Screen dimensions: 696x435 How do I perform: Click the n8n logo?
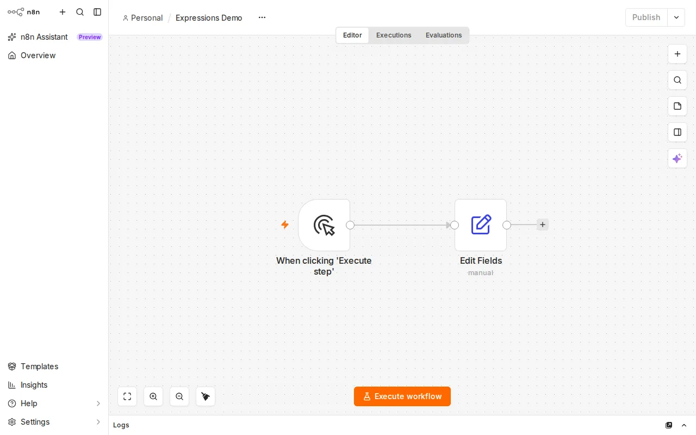23,12
